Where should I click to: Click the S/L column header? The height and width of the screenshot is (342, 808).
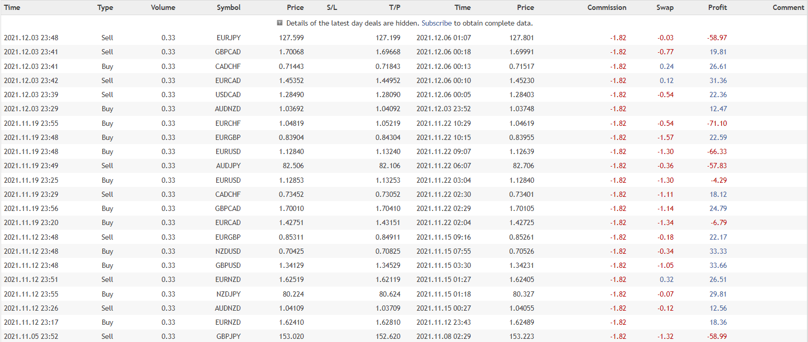pyautogui.click(x=332, y=7)
